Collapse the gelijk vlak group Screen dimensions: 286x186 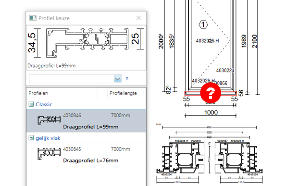click(31, 138)
